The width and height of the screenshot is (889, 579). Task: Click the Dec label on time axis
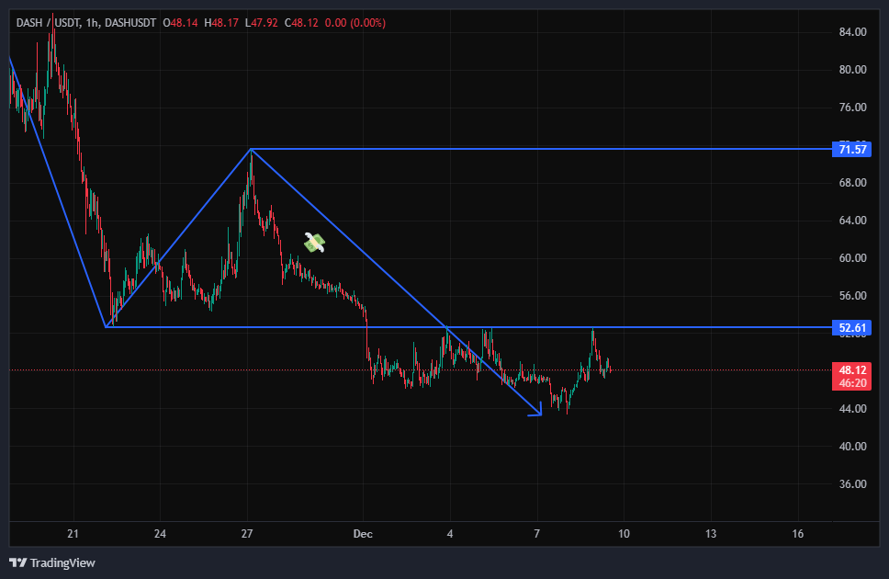tap(364, 534)
